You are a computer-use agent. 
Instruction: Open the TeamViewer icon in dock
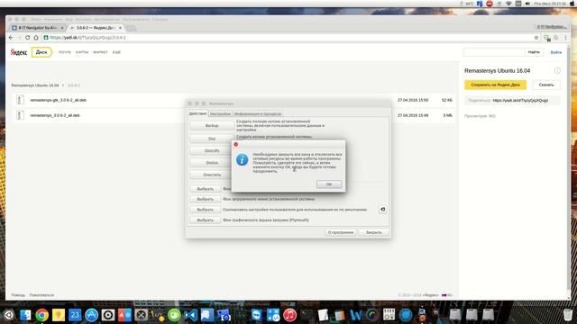coord(257,315)
